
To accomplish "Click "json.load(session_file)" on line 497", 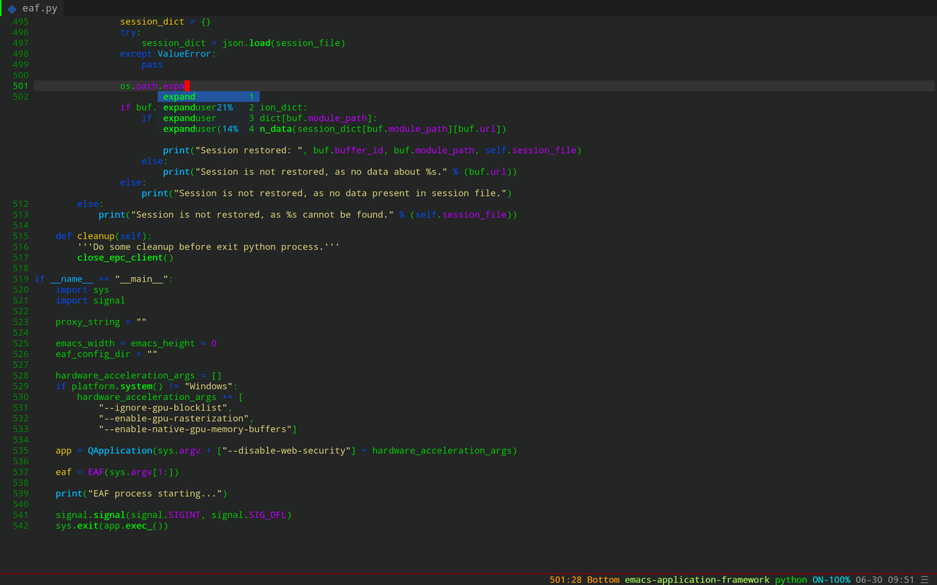I will [284, 43].
